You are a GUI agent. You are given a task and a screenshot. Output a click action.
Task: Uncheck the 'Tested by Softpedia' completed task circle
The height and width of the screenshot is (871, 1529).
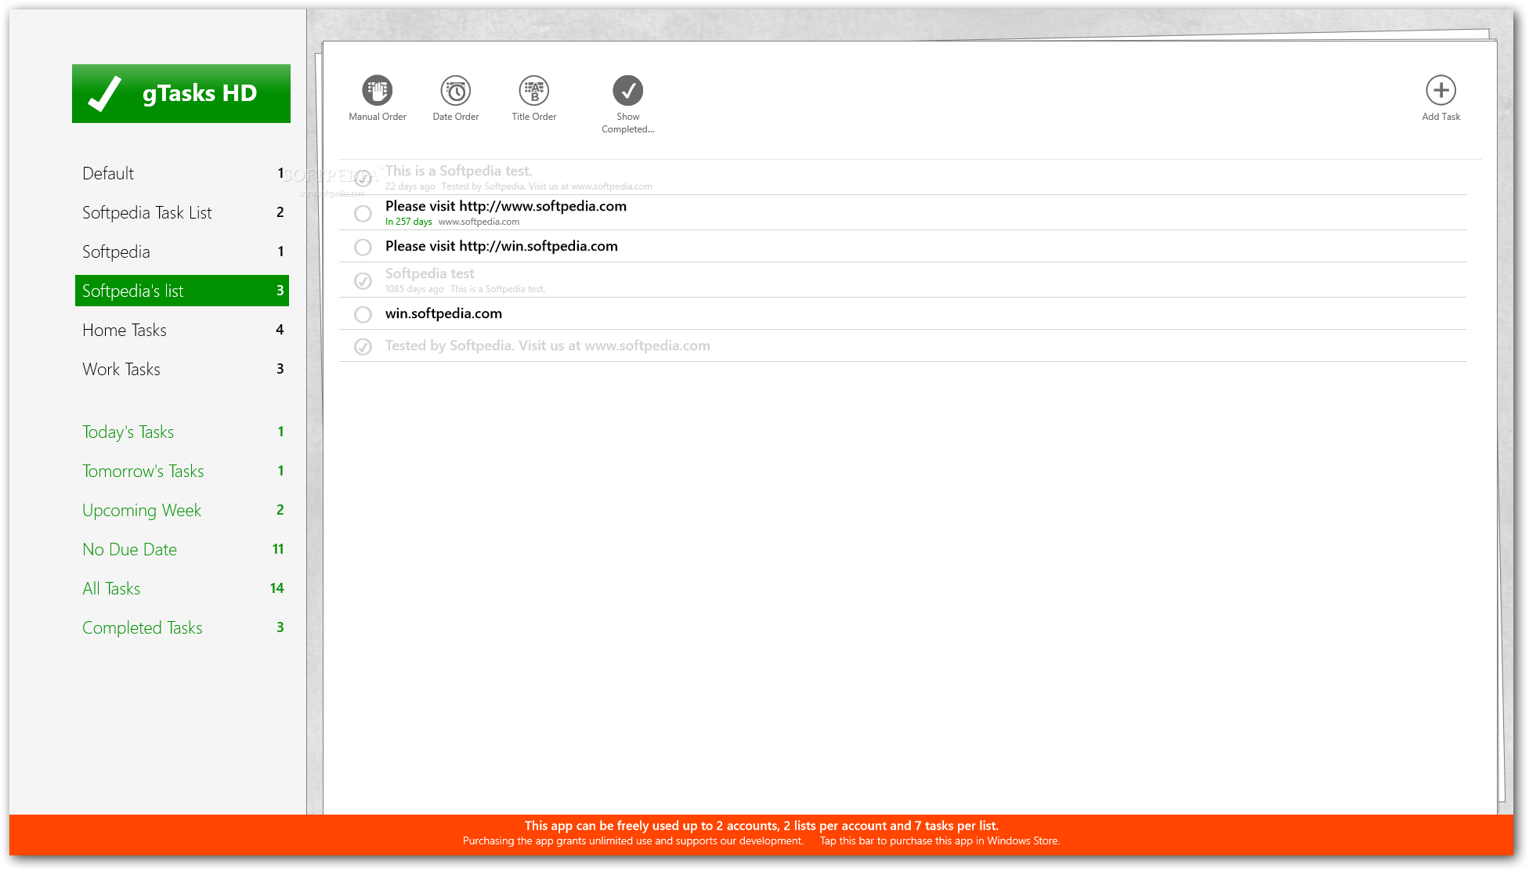pos(363,346)
